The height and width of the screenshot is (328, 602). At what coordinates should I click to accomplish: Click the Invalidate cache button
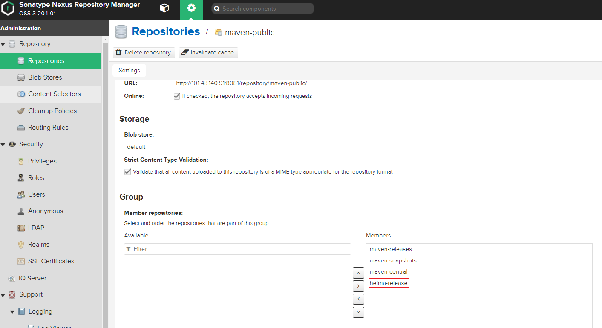point(208,52)
